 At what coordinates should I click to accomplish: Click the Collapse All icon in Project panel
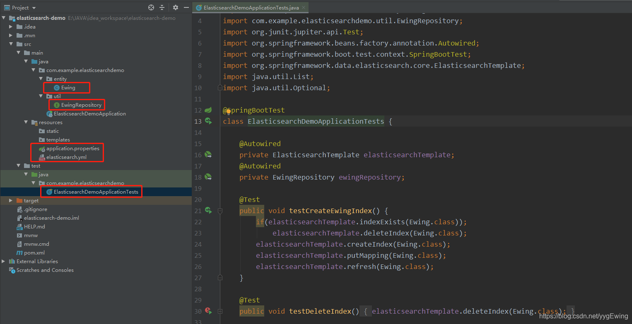[x=162, y=7]
